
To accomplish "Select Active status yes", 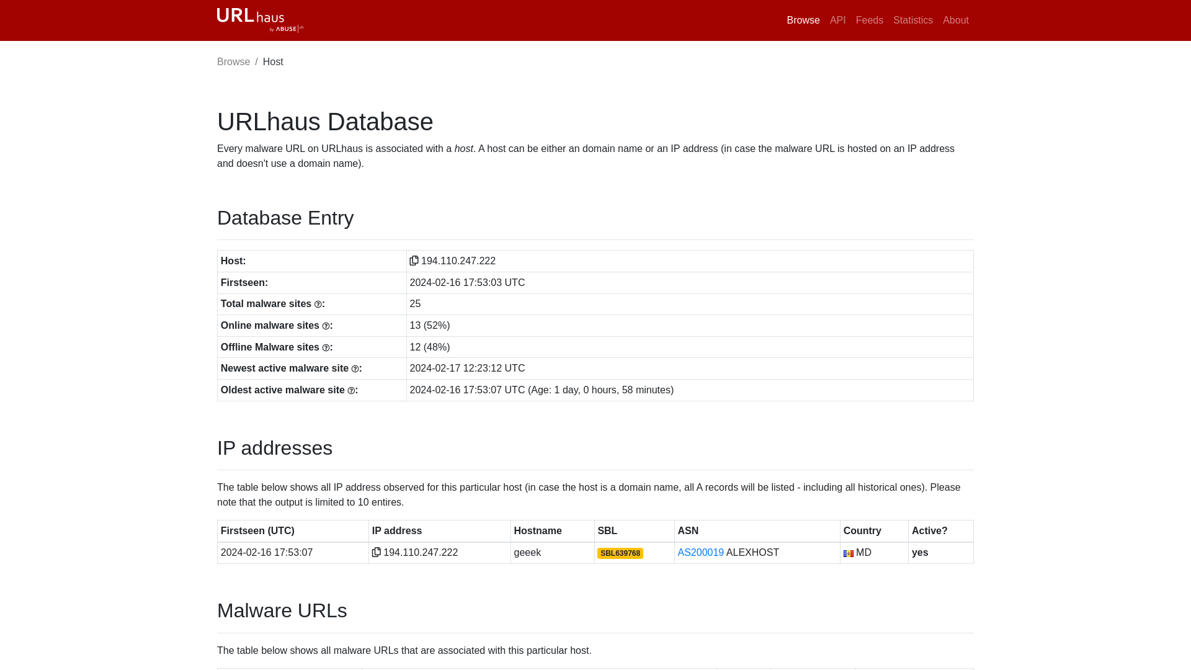I will (920, 553).
